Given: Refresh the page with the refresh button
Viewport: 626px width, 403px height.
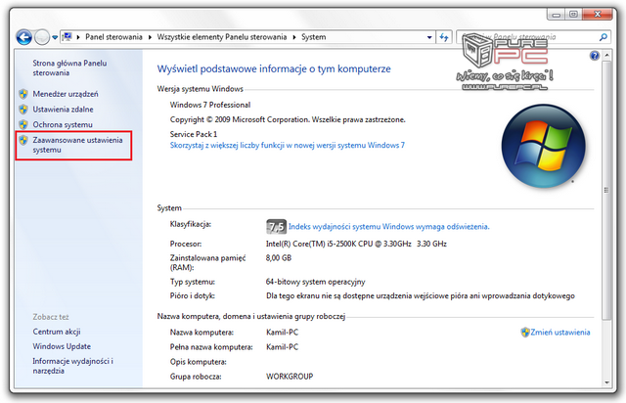Looking at the screenshot, I should 444,37.
